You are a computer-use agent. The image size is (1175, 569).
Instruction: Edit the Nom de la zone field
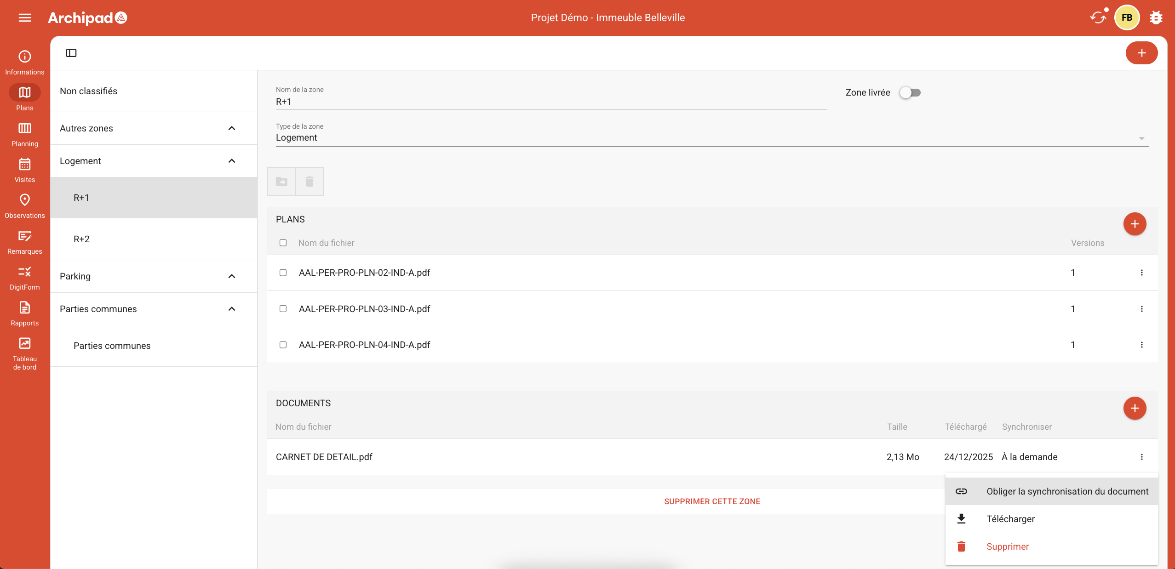point(550,102)
